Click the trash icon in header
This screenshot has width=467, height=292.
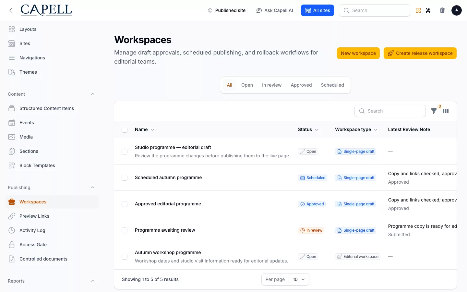point(442,10)
